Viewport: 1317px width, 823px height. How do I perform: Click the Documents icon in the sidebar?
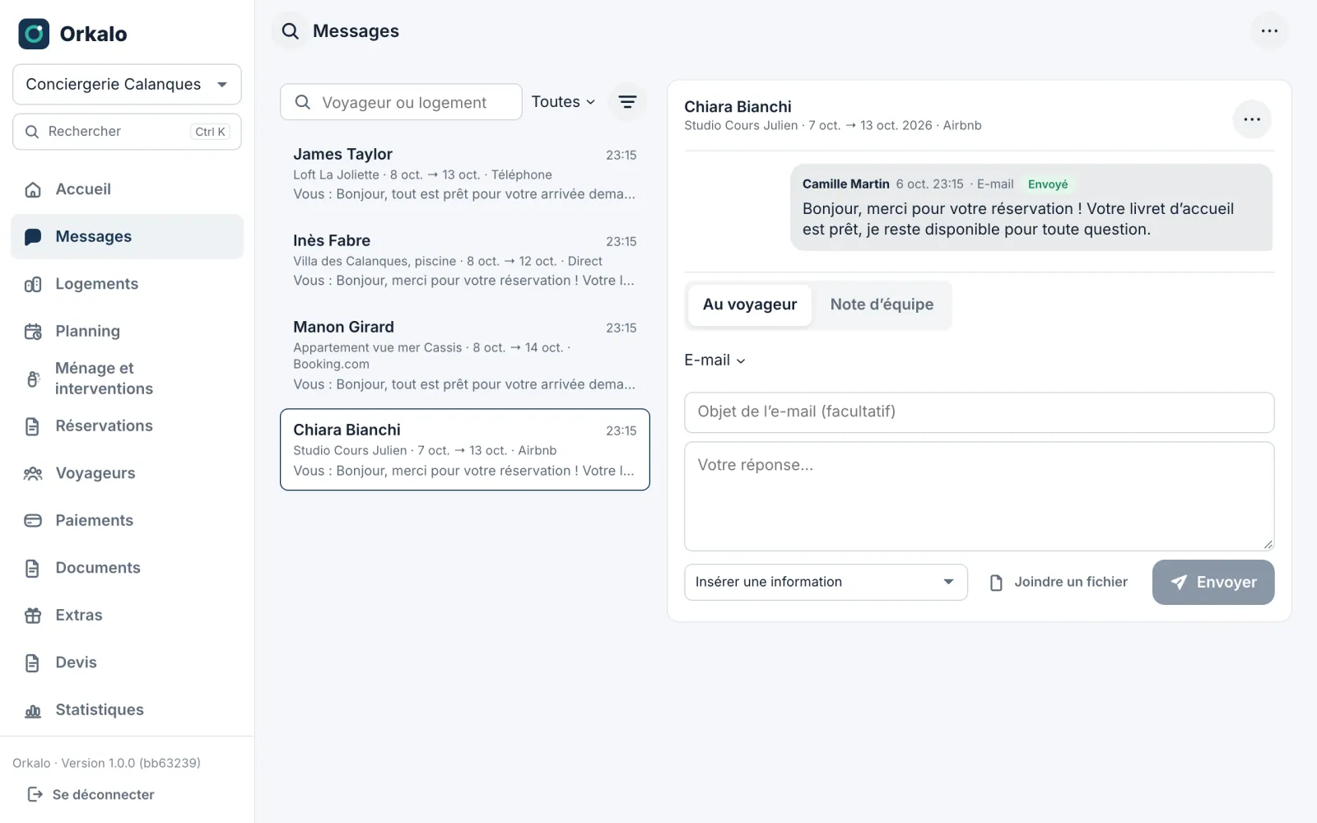coord(33,568)
